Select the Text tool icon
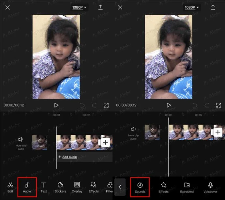Viewport: 225px width, 200px height. [x=44, y=187]
